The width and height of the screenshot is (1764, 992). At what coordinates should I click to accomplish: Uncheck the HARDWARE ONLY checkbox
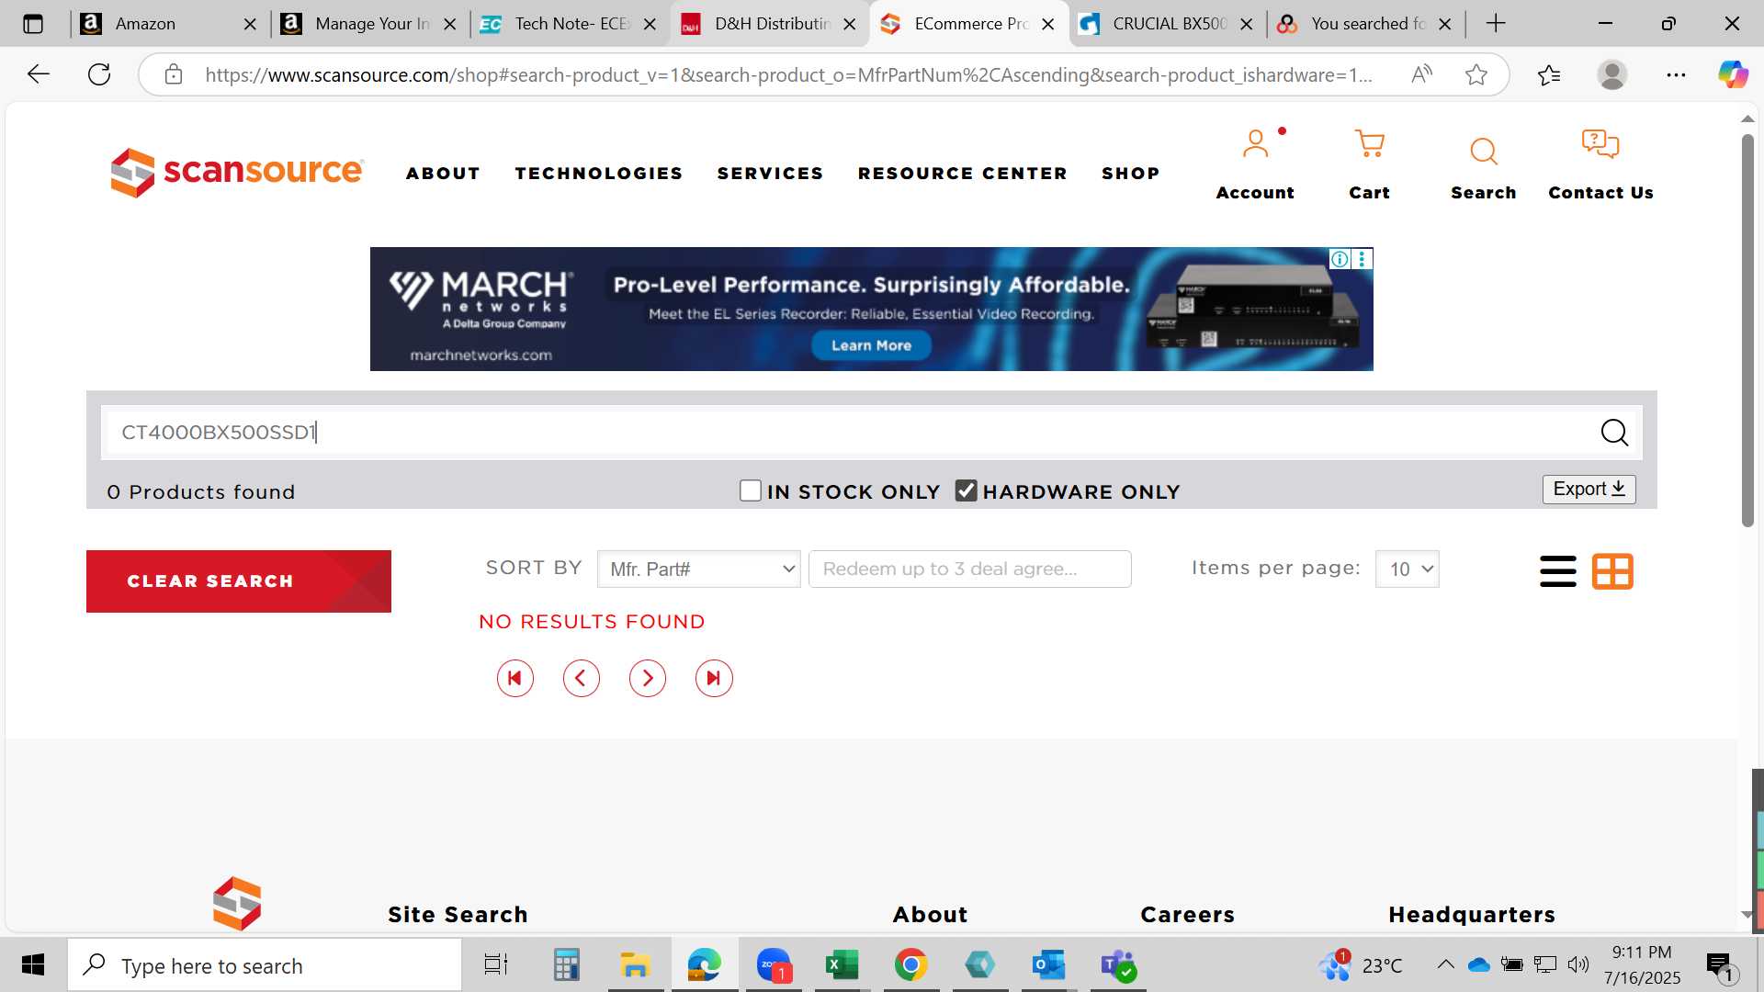coord(966,490)
